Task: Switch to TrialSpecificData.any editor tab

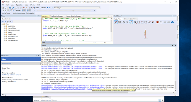Action: [57, 16]
